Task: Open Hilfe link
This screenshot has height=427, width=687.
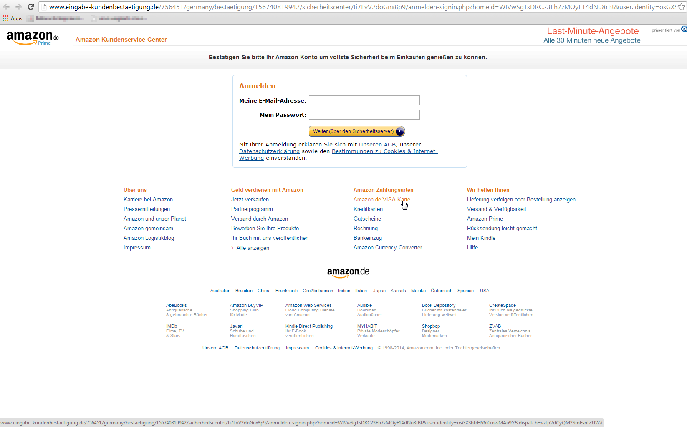Action: click(472, 248)
